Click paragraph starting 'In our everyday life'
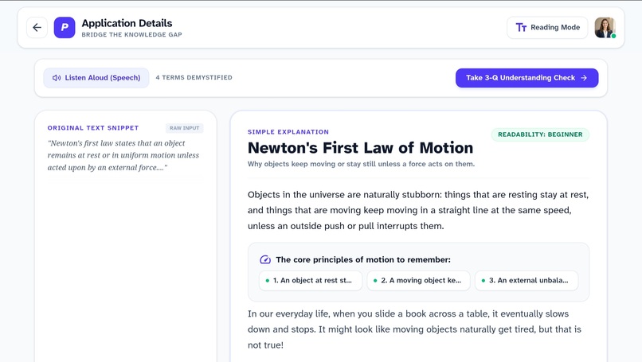 tap(414, 329)
